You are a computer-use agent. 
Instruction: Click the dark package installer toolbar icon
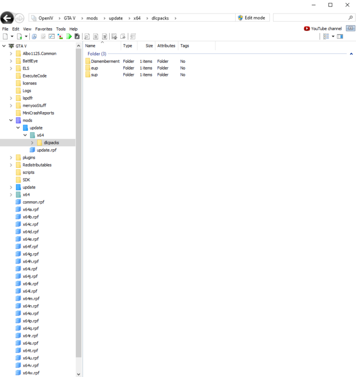(x=77, y=37)
